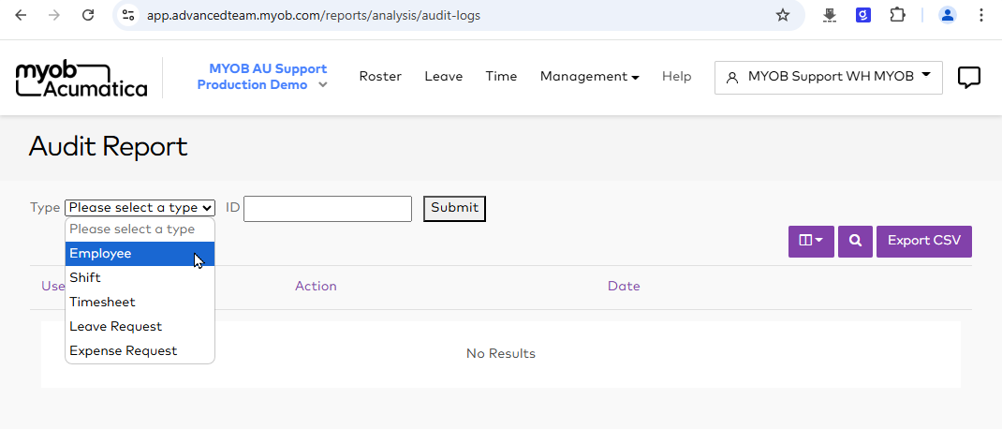The width and height of the screenshot is (1002, 429).
Task: Open Chrome's three-dot menu
Action: point(980,15)
